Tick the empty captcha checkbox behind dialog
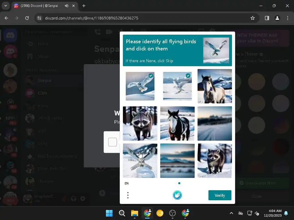294x220 pixels. [113, 142]
